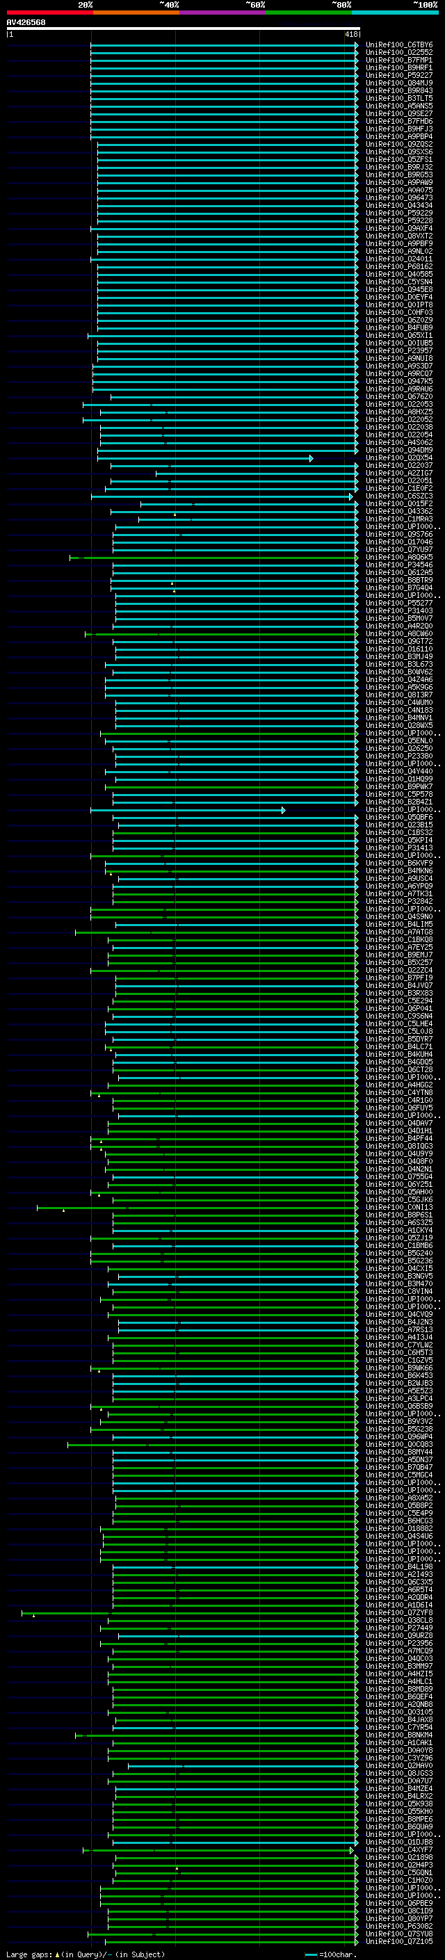Select the last hit UniRef100_Q7Z105
Screen dimensions: 445x1960
coord(398,1941)
